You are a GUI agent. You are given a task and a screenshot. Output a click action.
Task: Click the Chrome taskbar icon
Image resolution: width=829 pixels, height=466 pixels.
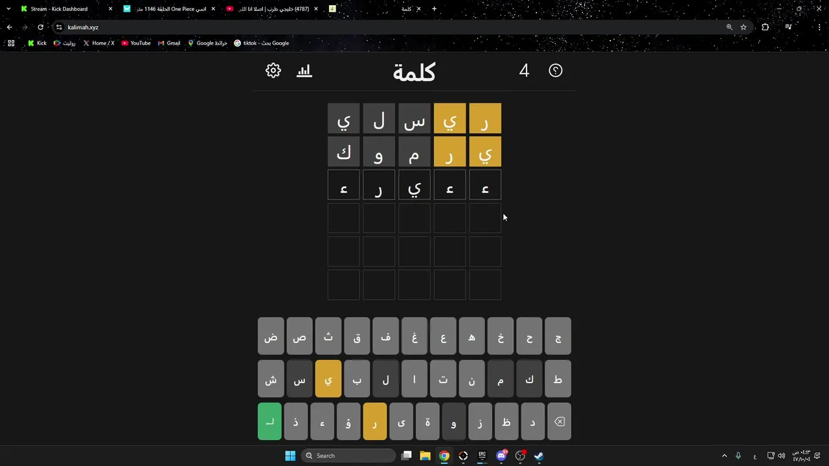(444, 456)
